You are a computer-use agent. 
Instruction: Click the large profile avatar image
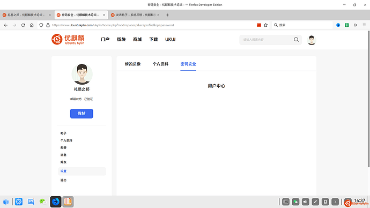pos(82,74)
